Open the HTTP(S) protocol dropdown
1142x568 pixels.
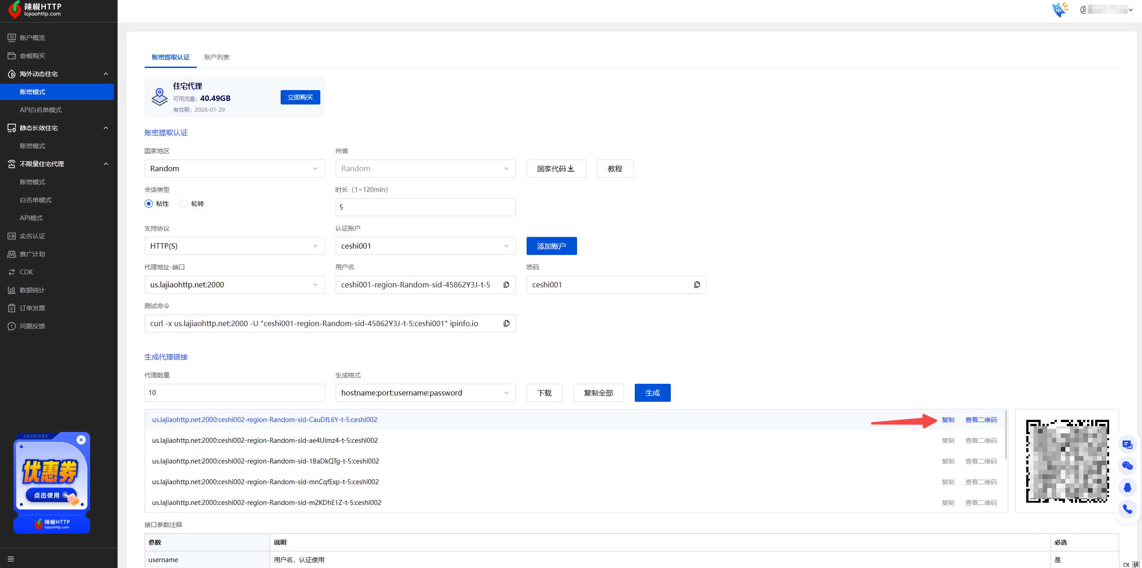click(234, 246)
